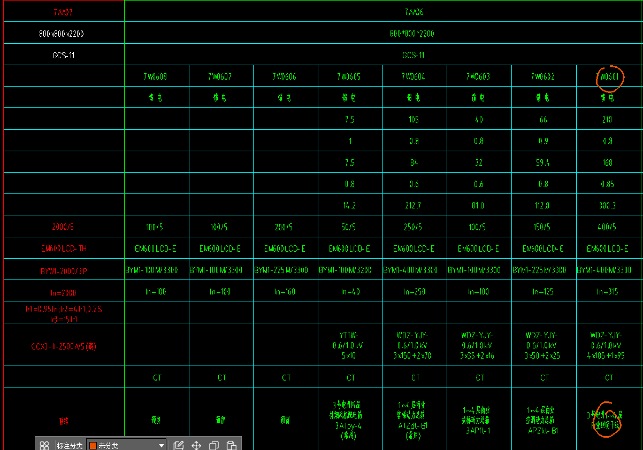Click the power factor value 0.85
The width and height of the screenshot is (643, 450).
[607, 184]
